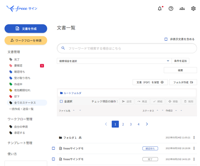Open the three-dot menu for フォルダ１
Image resolution: width=200 pixels, height=166 pixels.
tap(194, 138)
